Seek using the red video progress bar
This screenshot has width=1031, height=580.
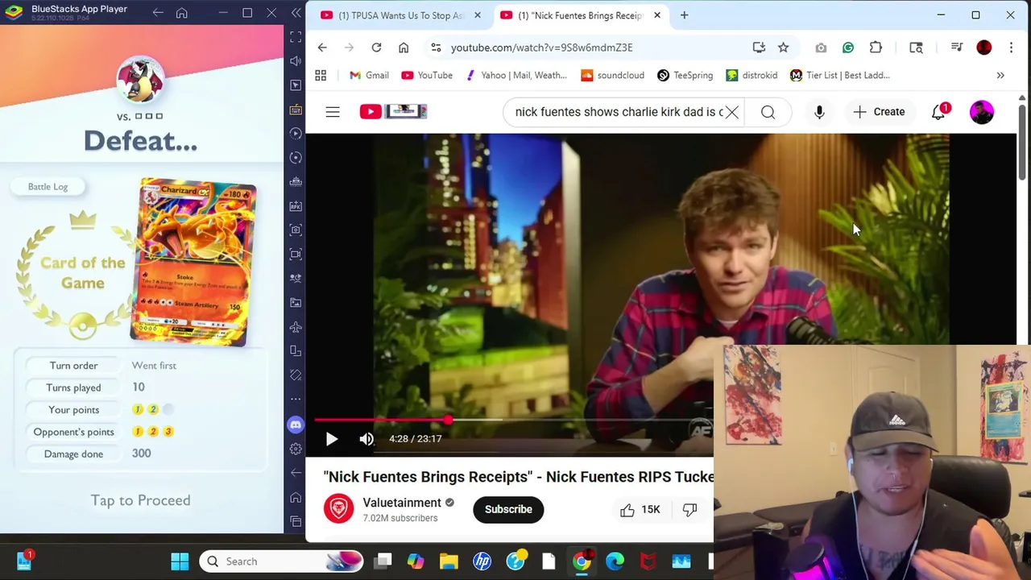[x=513, y=420]
